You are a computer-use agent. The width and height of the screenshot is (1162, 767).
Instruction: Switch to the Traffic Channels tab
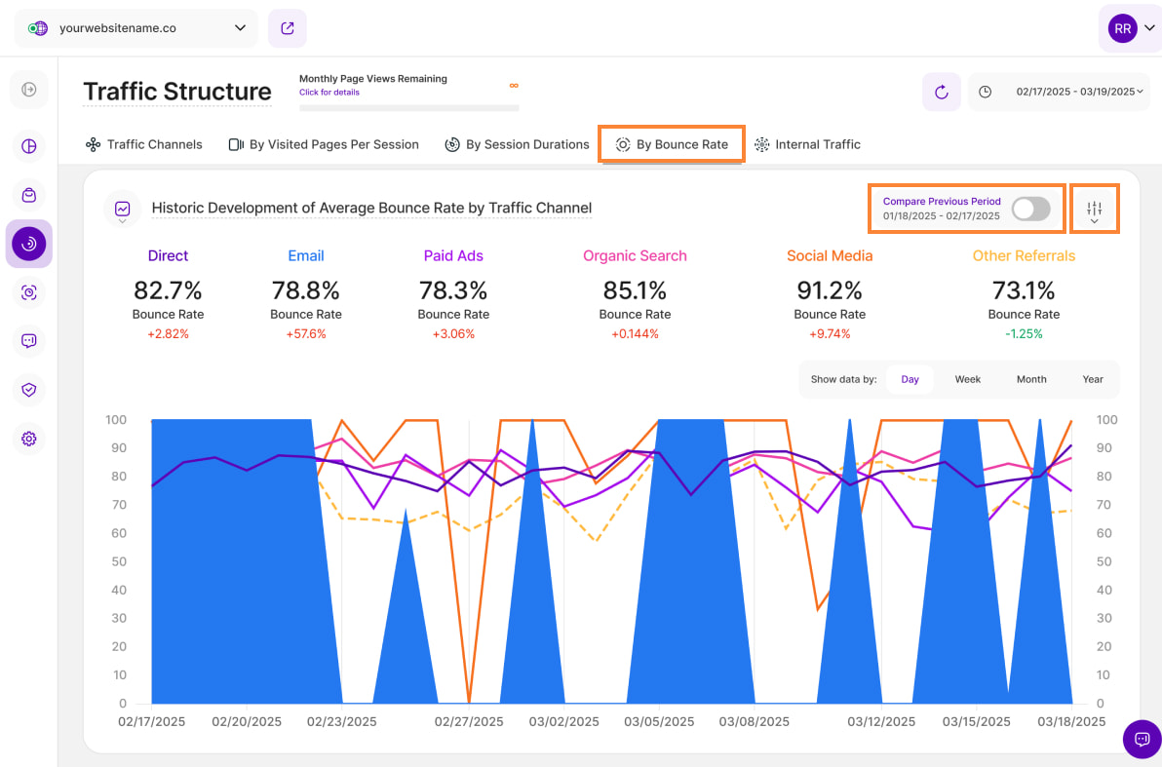[x=144, y=144]
